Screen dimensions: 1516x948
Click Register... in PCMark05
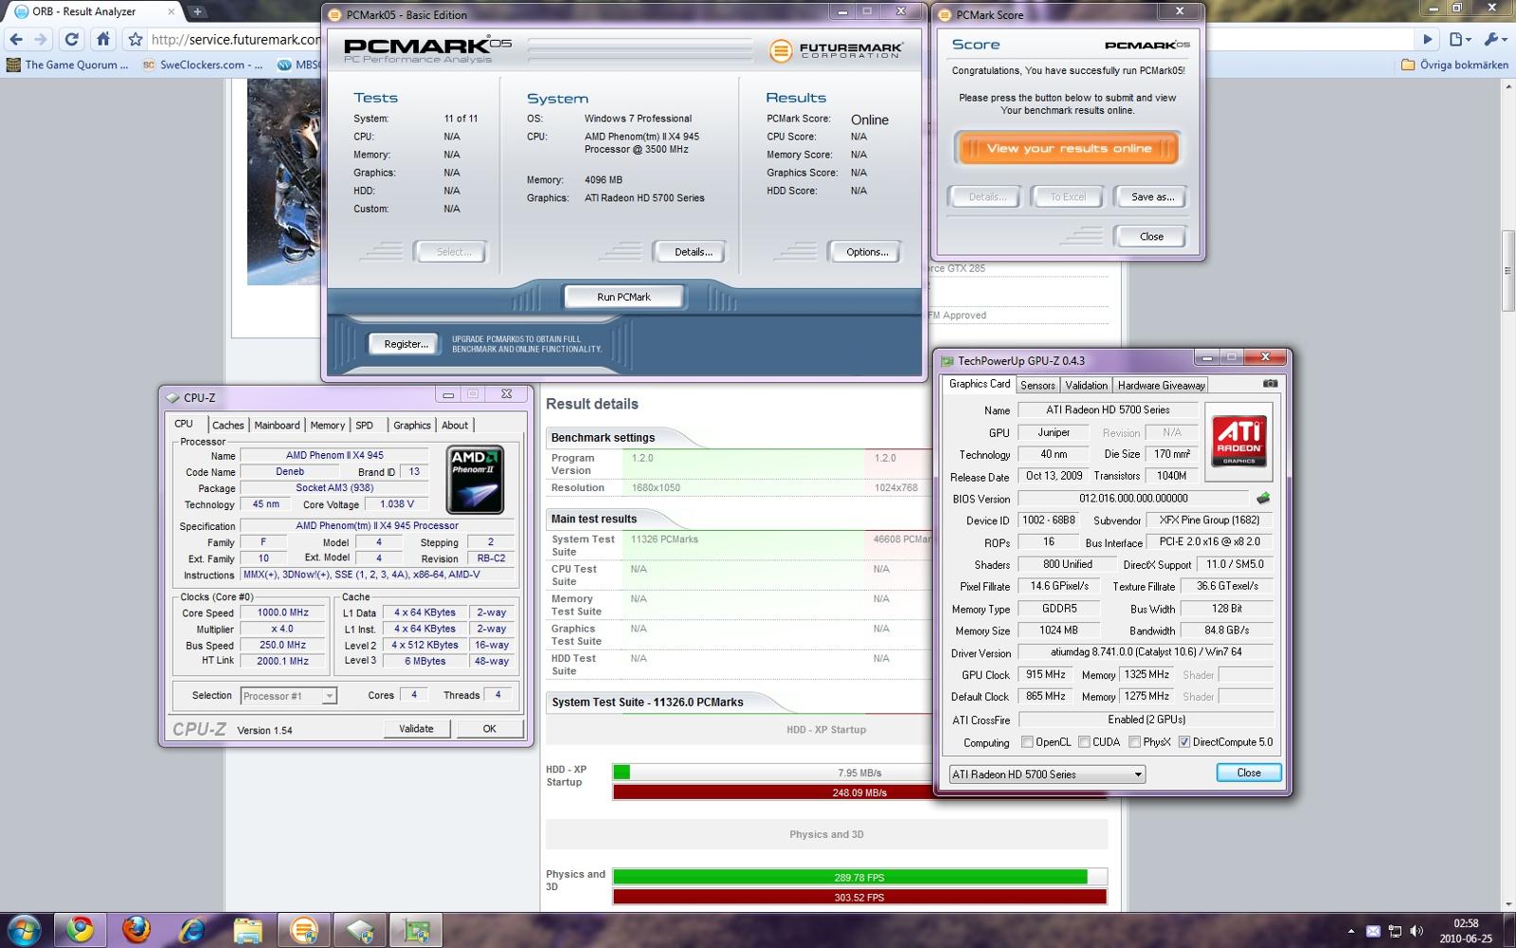pos(406,344)
